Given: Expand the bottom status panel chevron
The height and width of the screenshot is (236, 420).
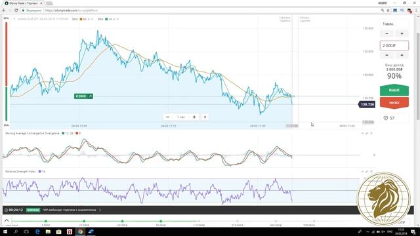Looking at the screenshot, I should (x=7, y=221).
